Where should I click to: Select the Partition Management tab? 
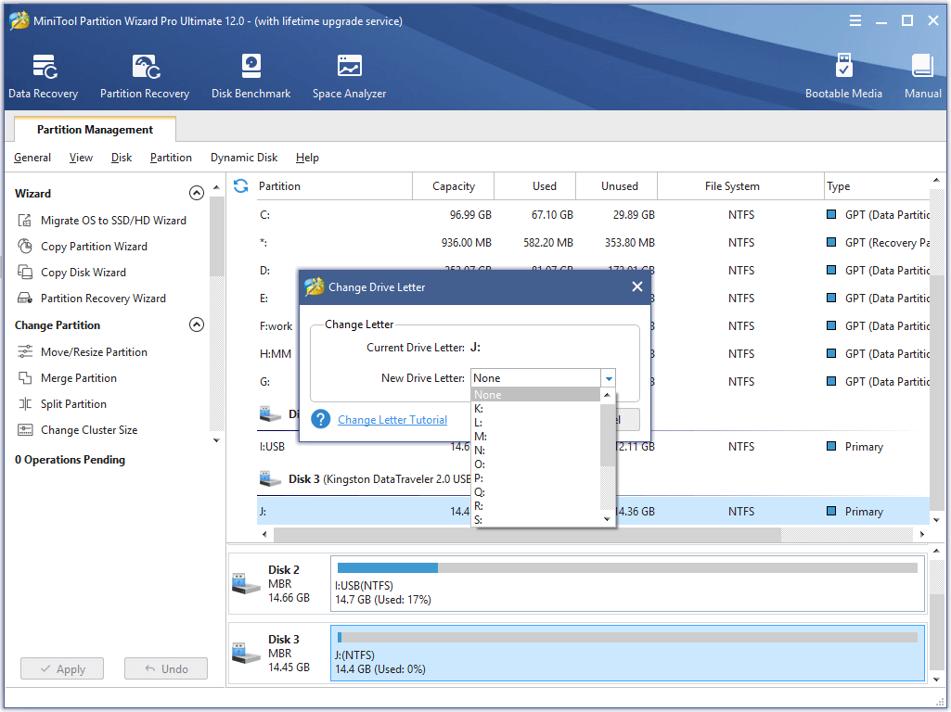click(95, 130)
